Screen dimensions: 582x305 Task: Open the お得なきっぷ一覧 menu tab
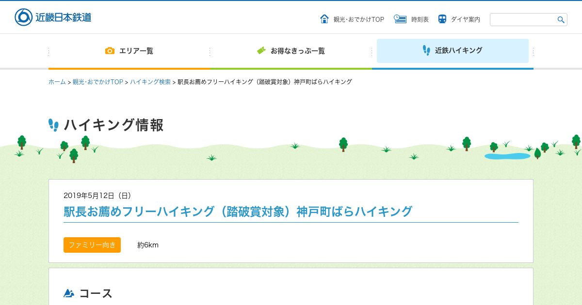[x=291, y=51]
